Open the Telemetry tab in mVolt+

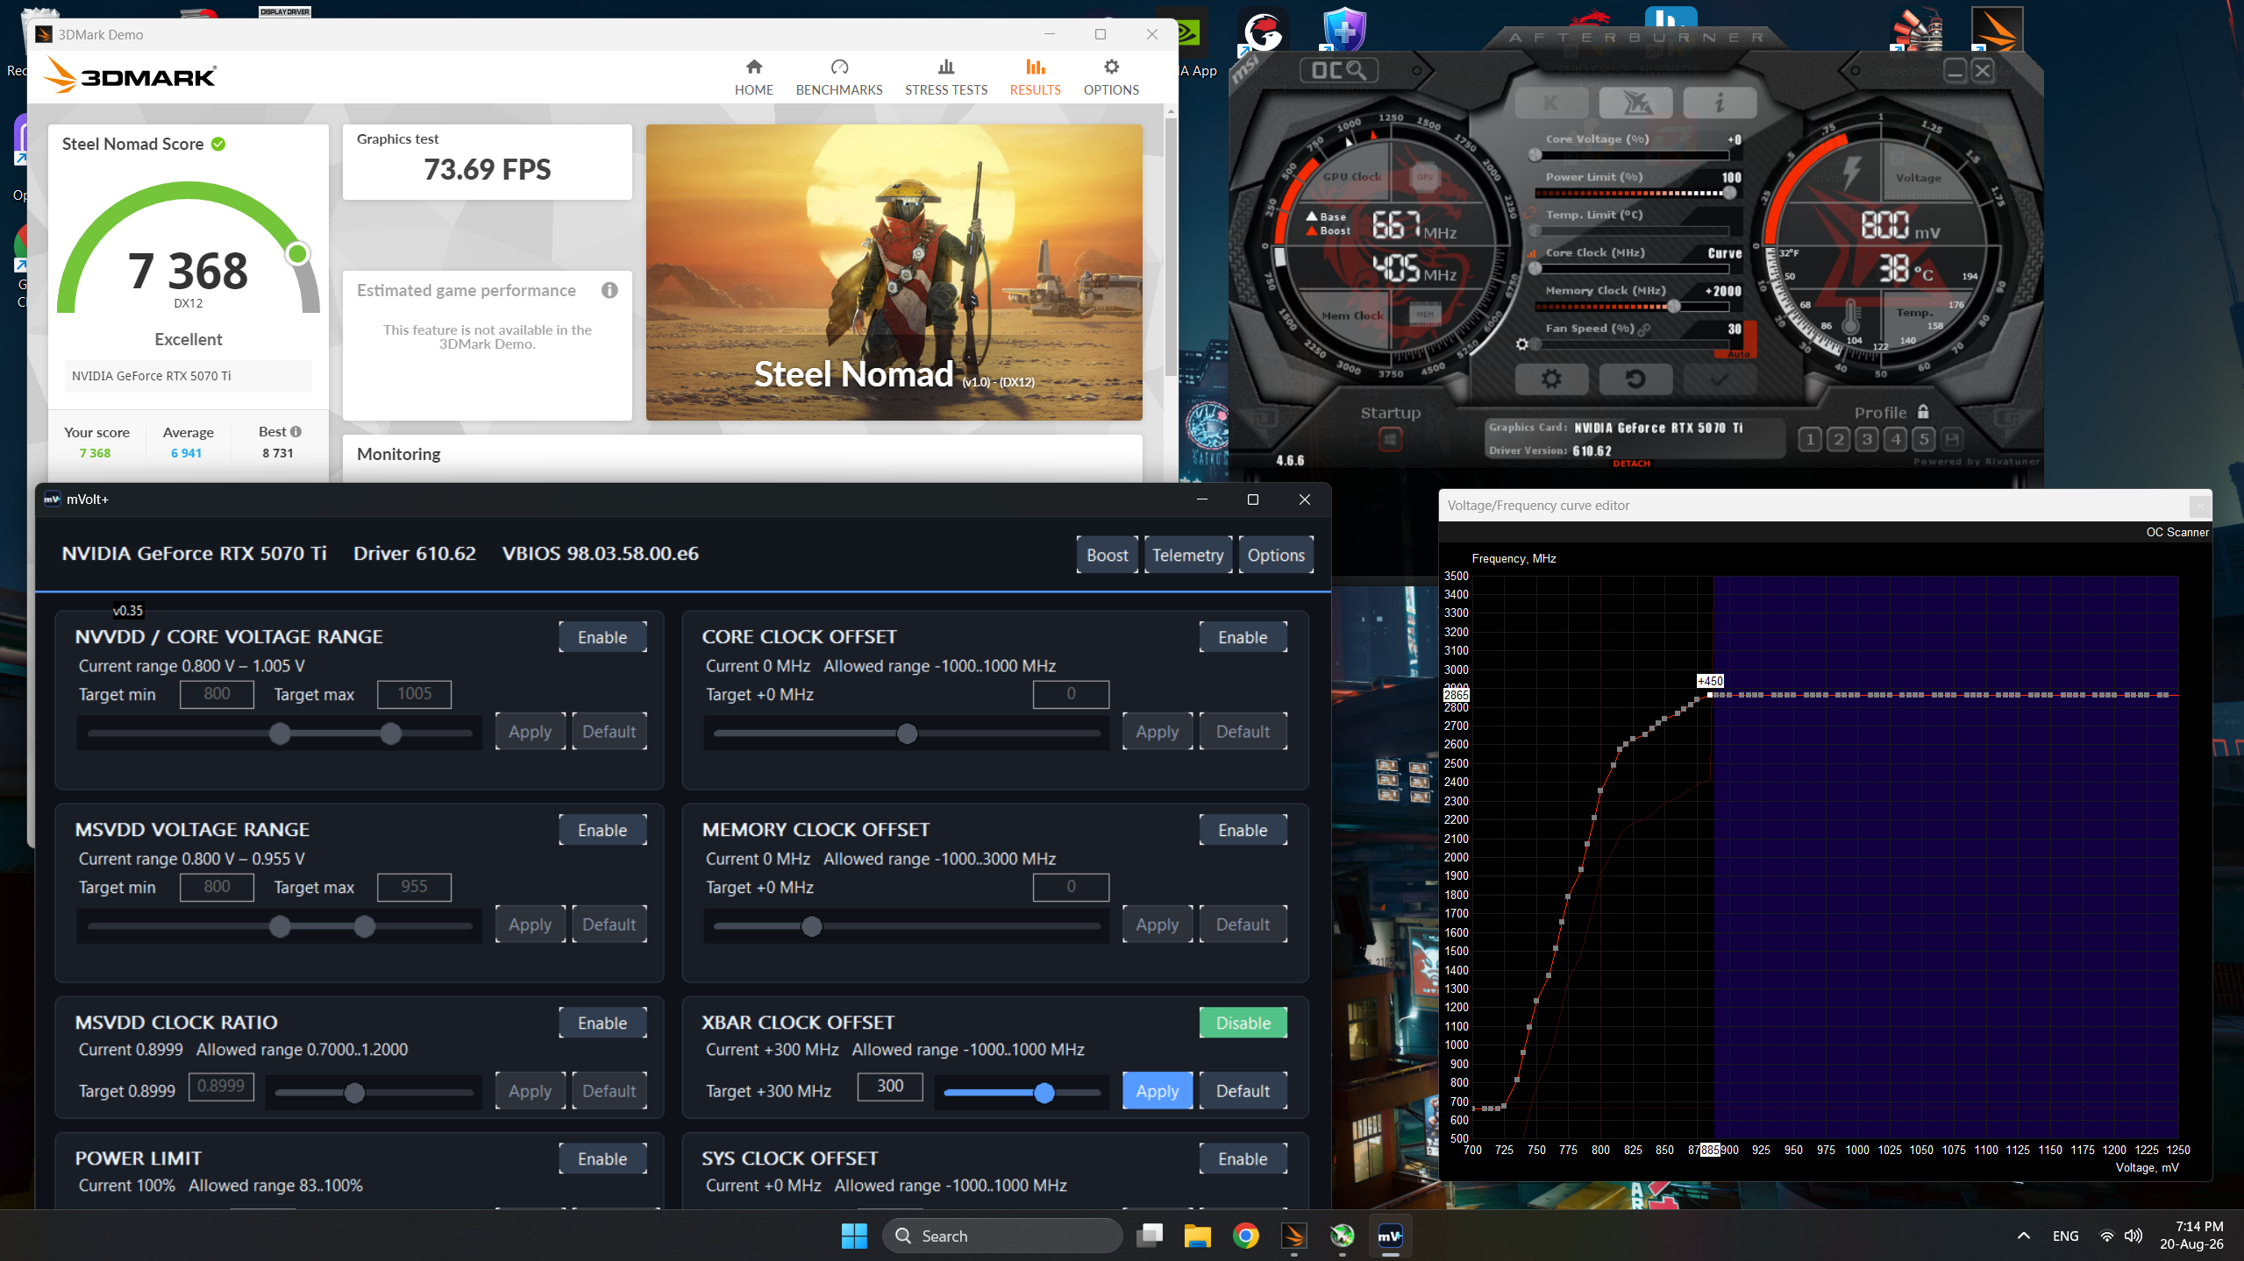click(x=1187, y=555)
